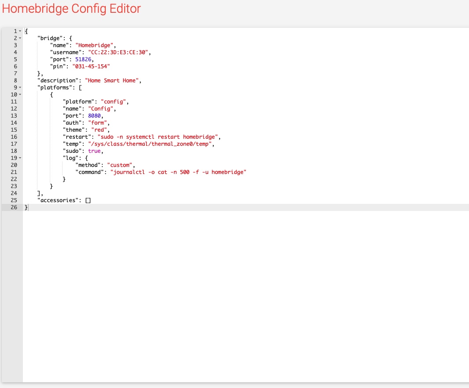469x388 pixels.
Task: Click the thermal_zone0 temp path string
Action: [151, 144]
